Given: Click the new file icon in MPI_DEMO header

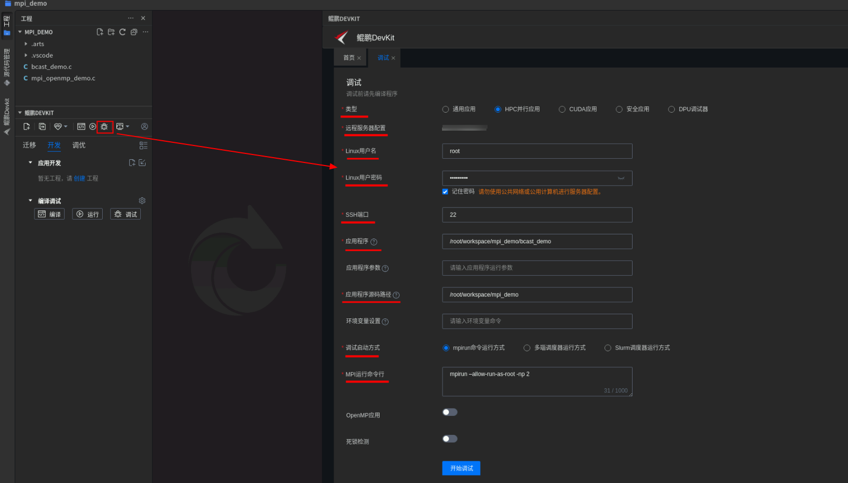Looking at the screenshot, I should [100, 32].
